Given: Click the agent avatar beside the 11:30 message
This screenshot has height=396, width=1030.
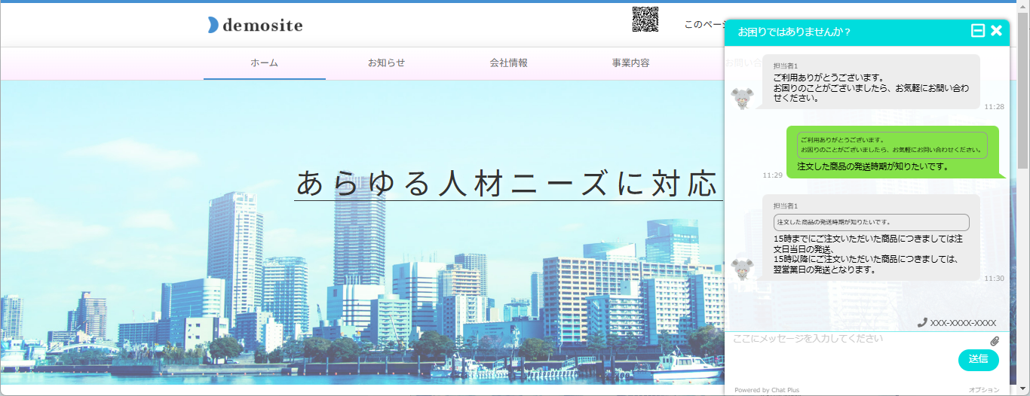Looking at the screenshot, I should tap(743, 269).
